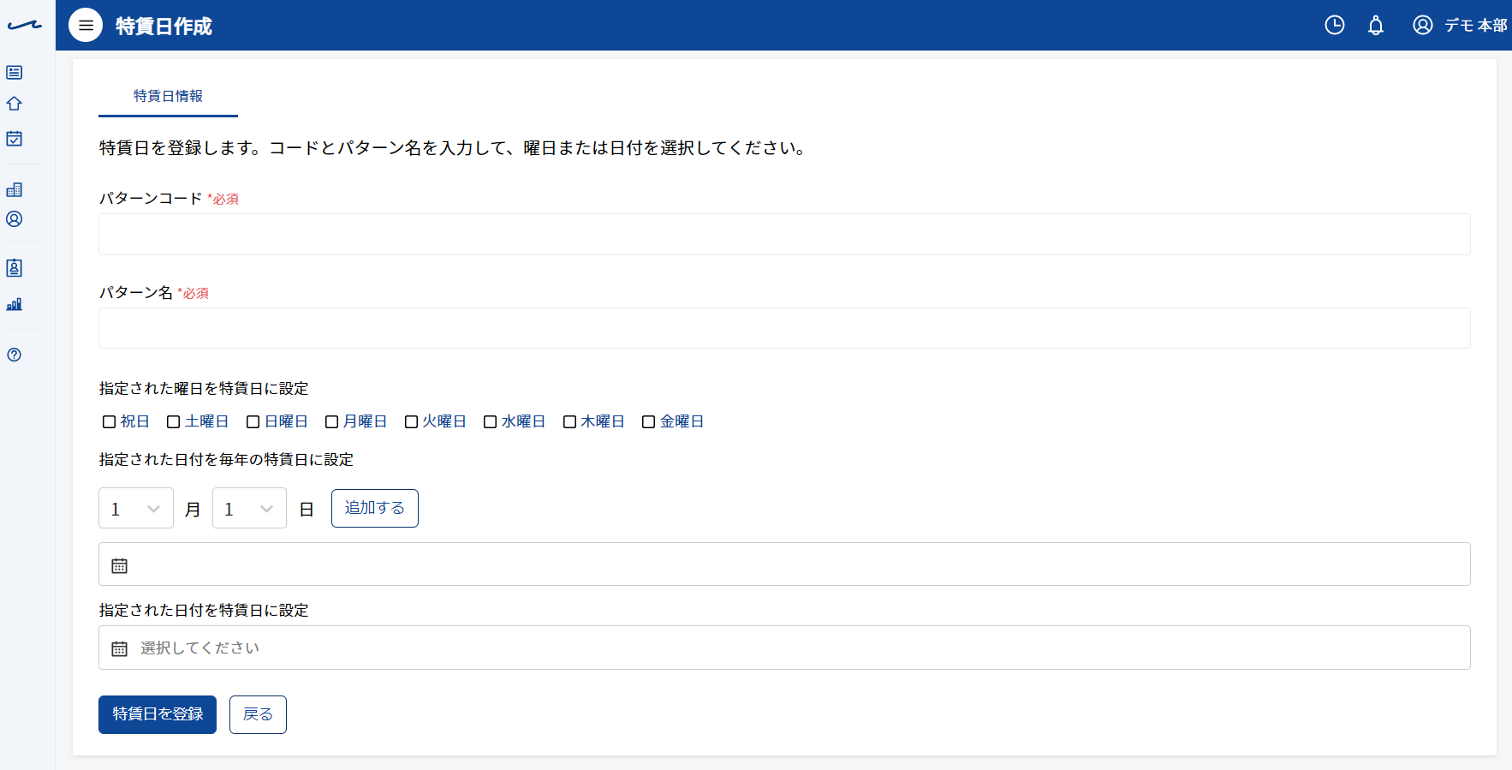Go to the home sidebar icon

15,104
